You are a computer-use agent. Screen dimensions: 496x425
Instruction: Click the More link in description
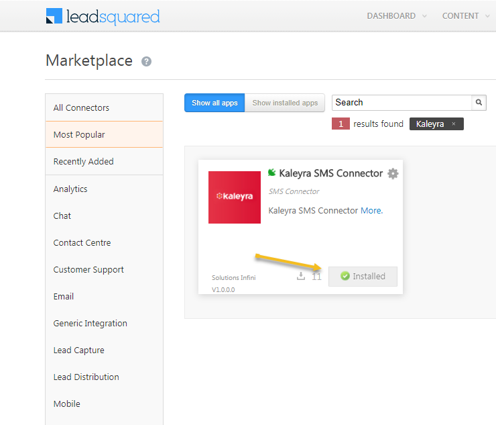[372, 210]
